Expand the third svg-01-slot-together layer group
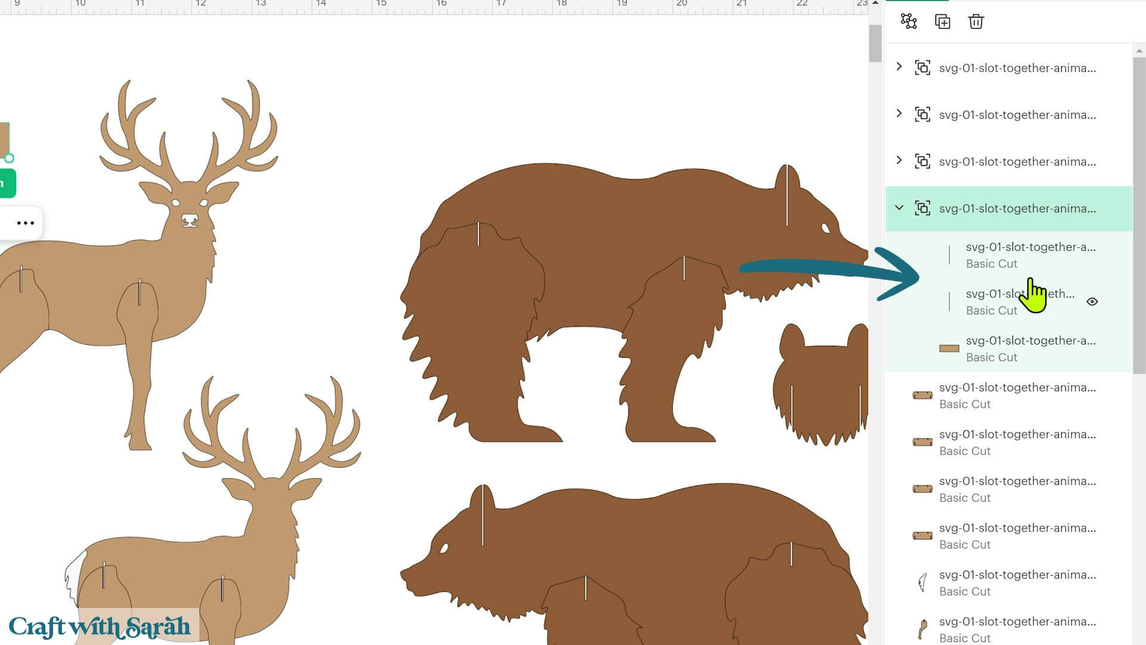Viewport: 1146px width, 645px height. [899, 160]
